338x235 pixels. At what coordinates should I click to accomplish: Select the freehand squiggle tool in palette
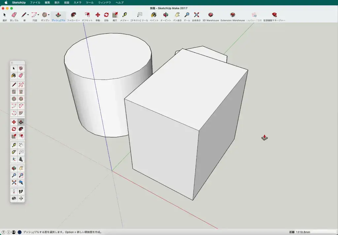[x=21, y=85]
